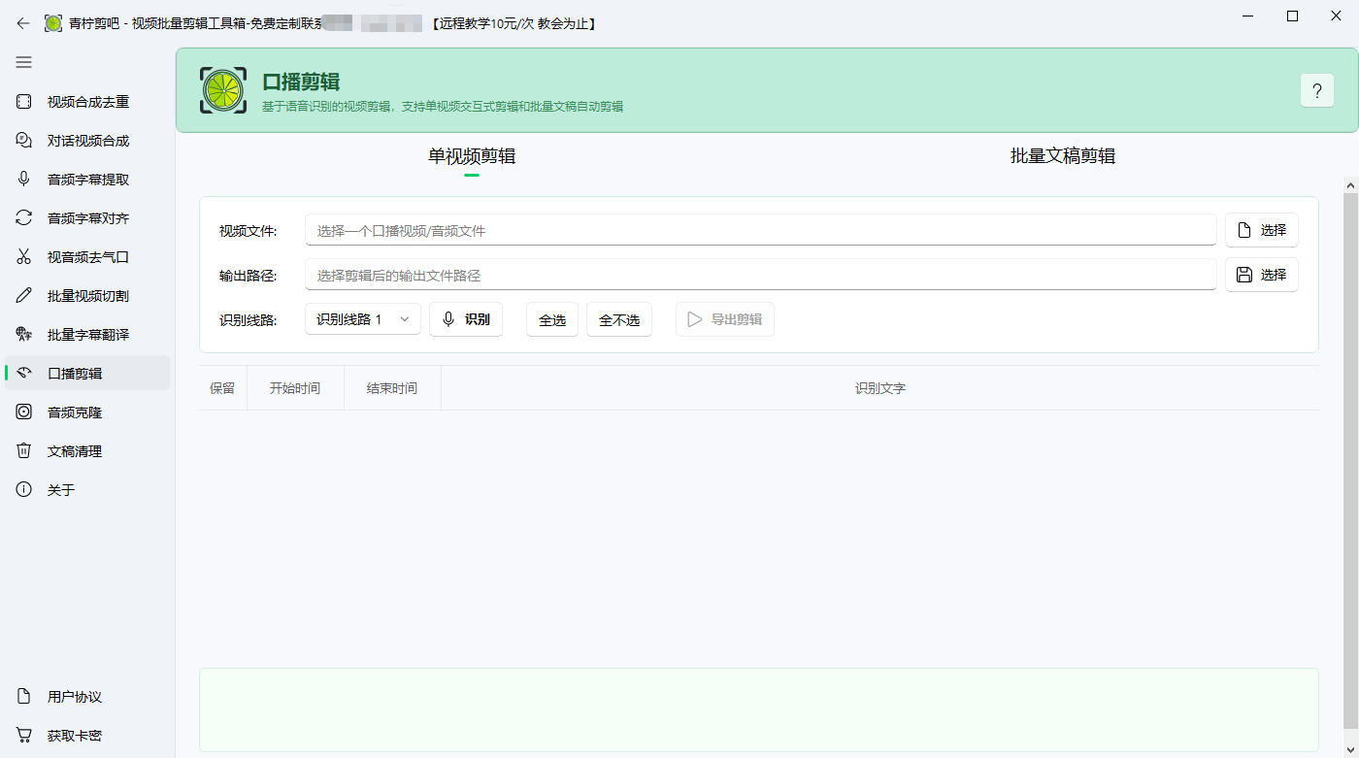Open 视频合成去重 page

click(87, 102)
